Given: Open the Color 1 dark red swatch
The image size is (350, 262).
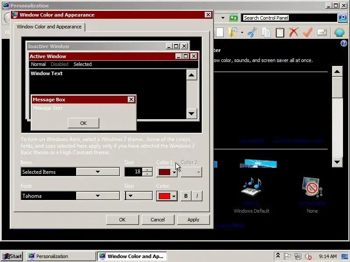Looking at the screenshot, I should point(167,172).
